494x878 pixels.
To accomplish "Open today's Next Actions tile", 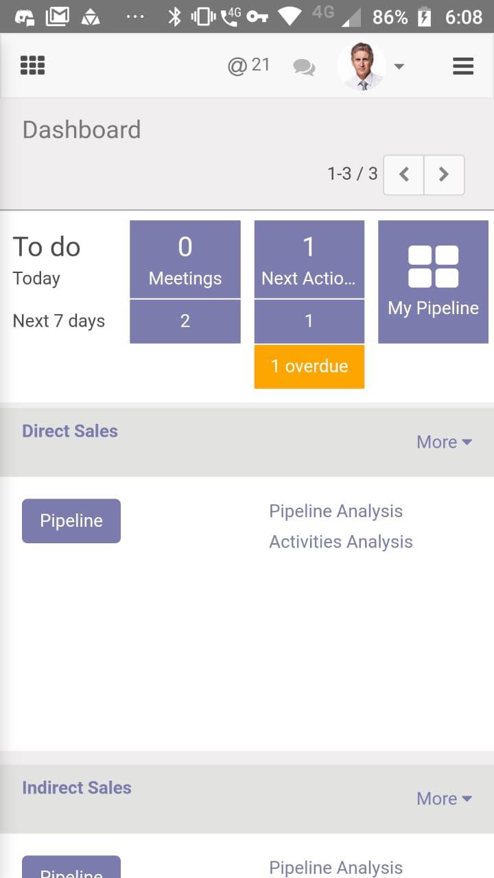I will [x=309, y=259].
